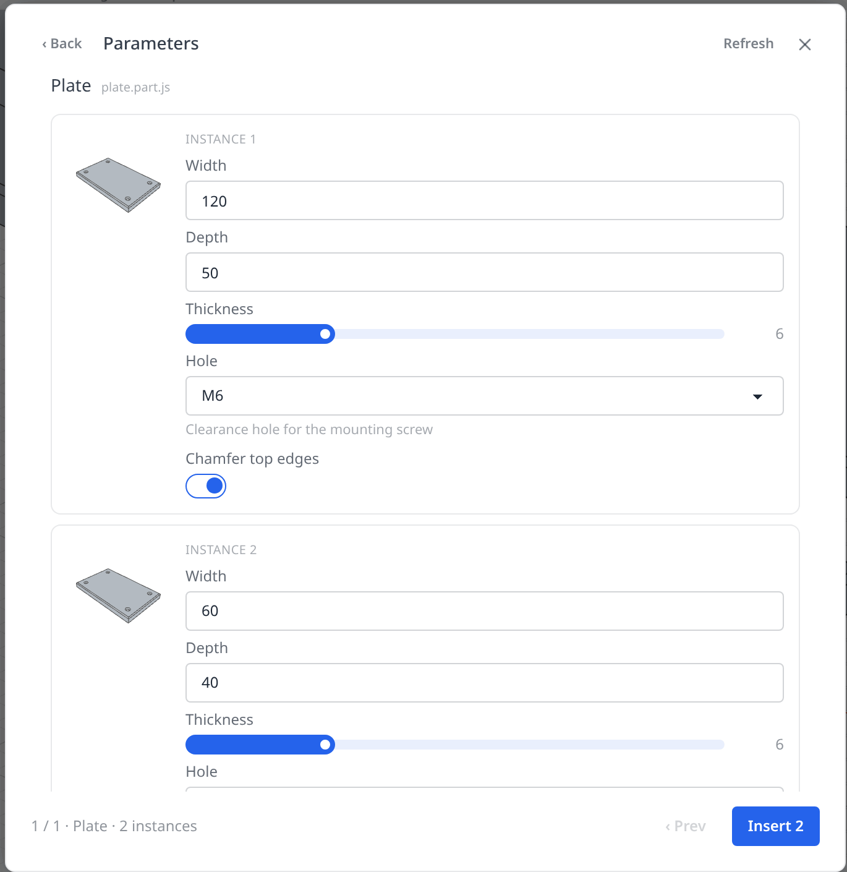Click the Parameters dialog title
Image resolution: width=847 pixels, height=872 pixels.
point(151,44)
